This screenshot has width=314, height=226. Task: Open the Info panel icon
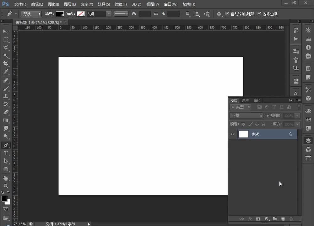308,47
